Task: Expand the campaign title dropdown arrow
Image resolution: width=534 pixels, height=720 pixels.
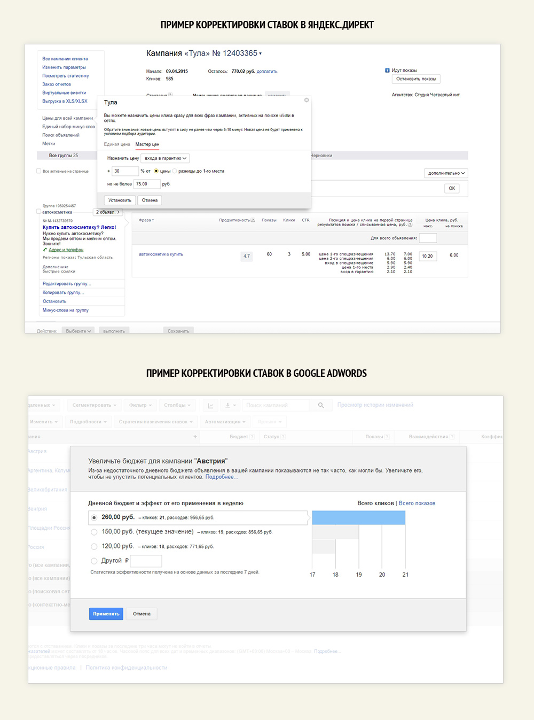Action: point(260,53)
